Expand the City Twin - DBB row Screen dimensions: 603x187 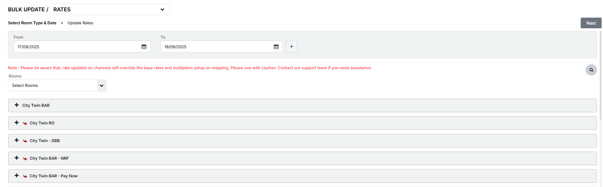pyautogui.click(x=17, y=140)
